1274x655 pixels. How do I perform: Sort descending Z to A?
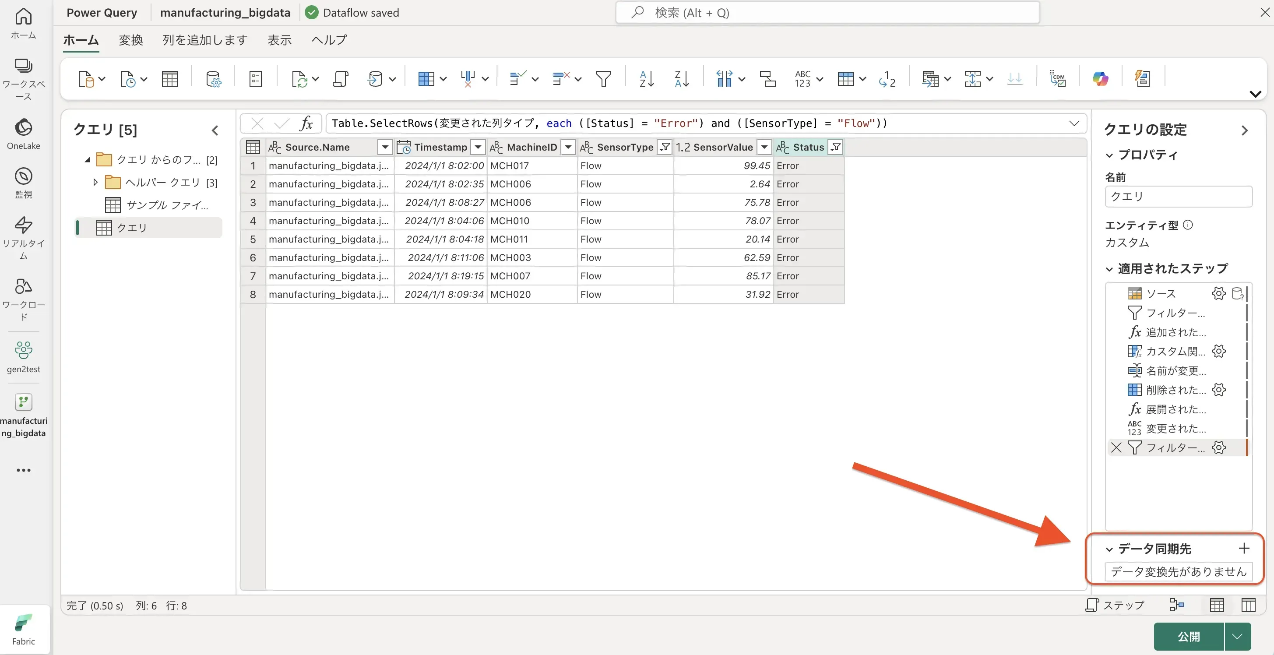point(682,78)
